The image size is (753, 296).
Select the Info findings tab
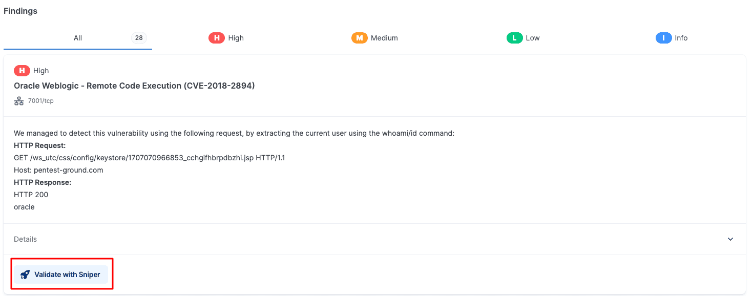(x=672, y=37)
